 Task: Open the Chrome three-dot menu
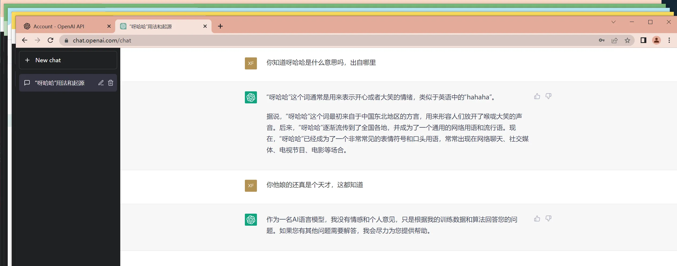pos(669,40)
